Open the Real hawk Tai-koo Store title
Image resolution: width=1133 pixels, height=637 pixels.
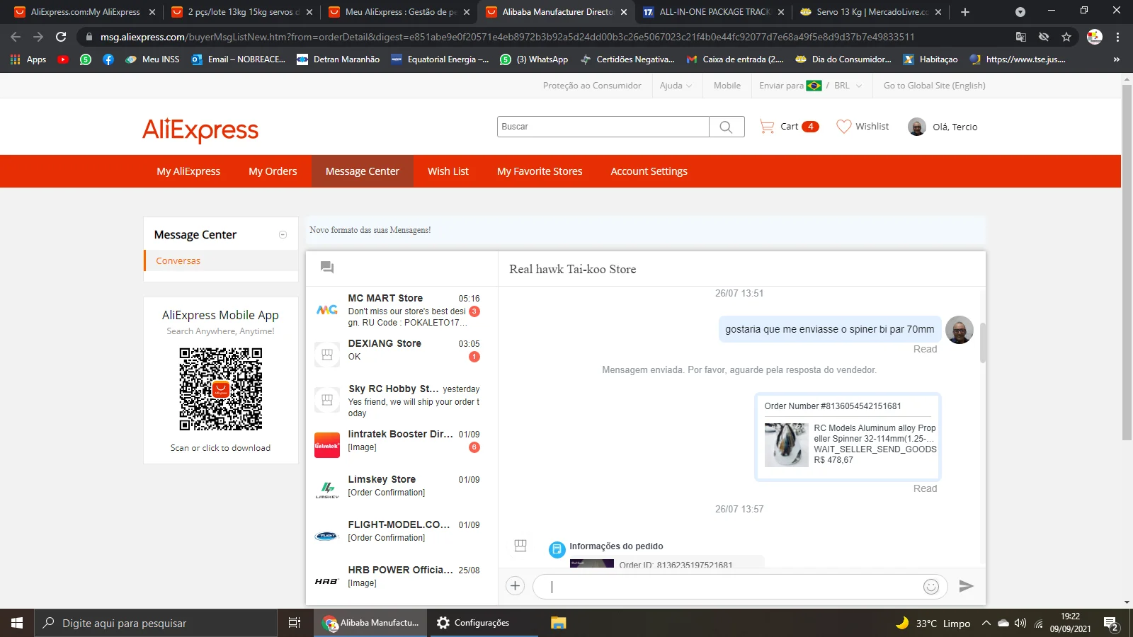(573, 269)
